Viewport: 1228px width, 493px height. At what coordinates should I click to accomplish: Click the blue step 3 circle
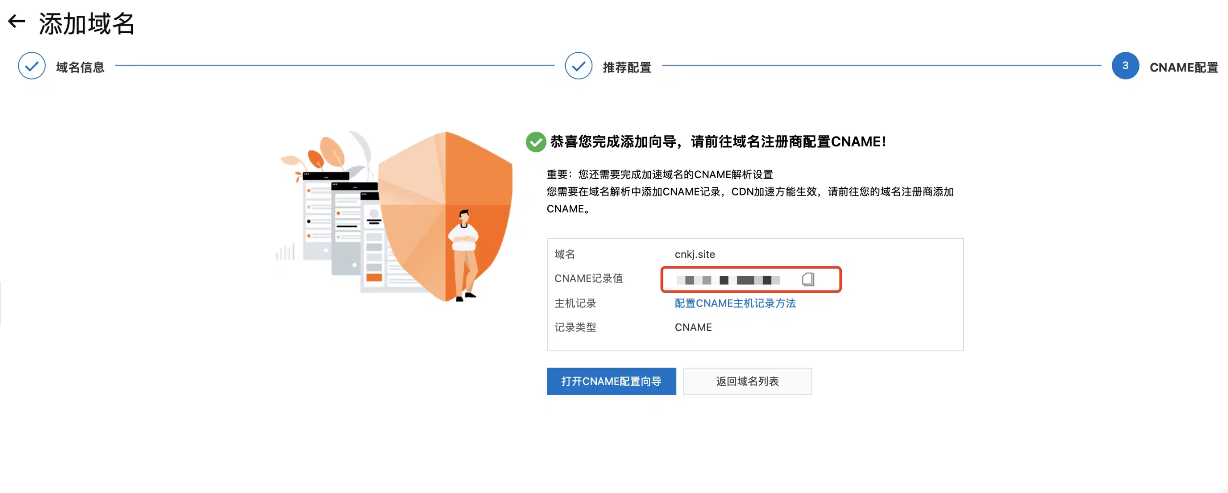coord(1124,66)
